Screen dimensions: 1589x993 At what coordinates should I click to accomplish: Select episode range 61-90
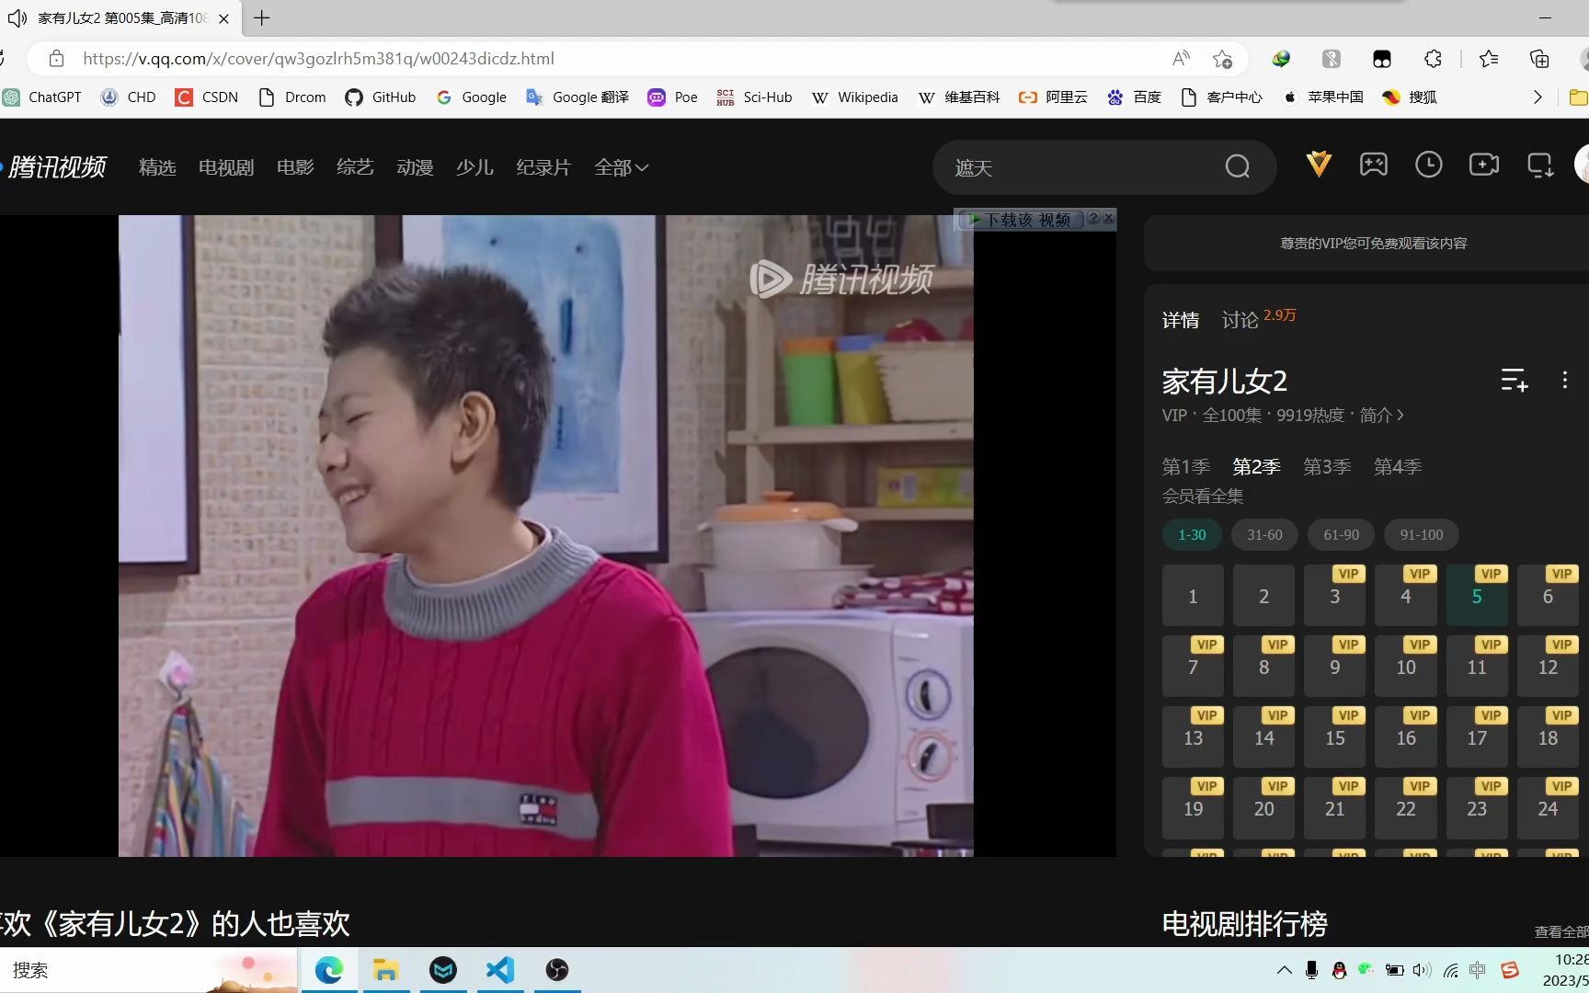coord(1341,534)
